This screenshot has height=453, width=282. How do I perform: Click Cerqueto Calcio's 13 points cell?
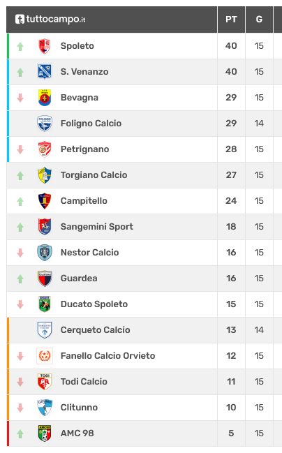(231, 330)
